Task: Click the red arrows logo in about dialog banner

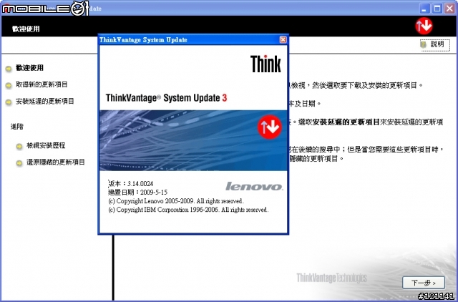Action: [x=269, y=127]
